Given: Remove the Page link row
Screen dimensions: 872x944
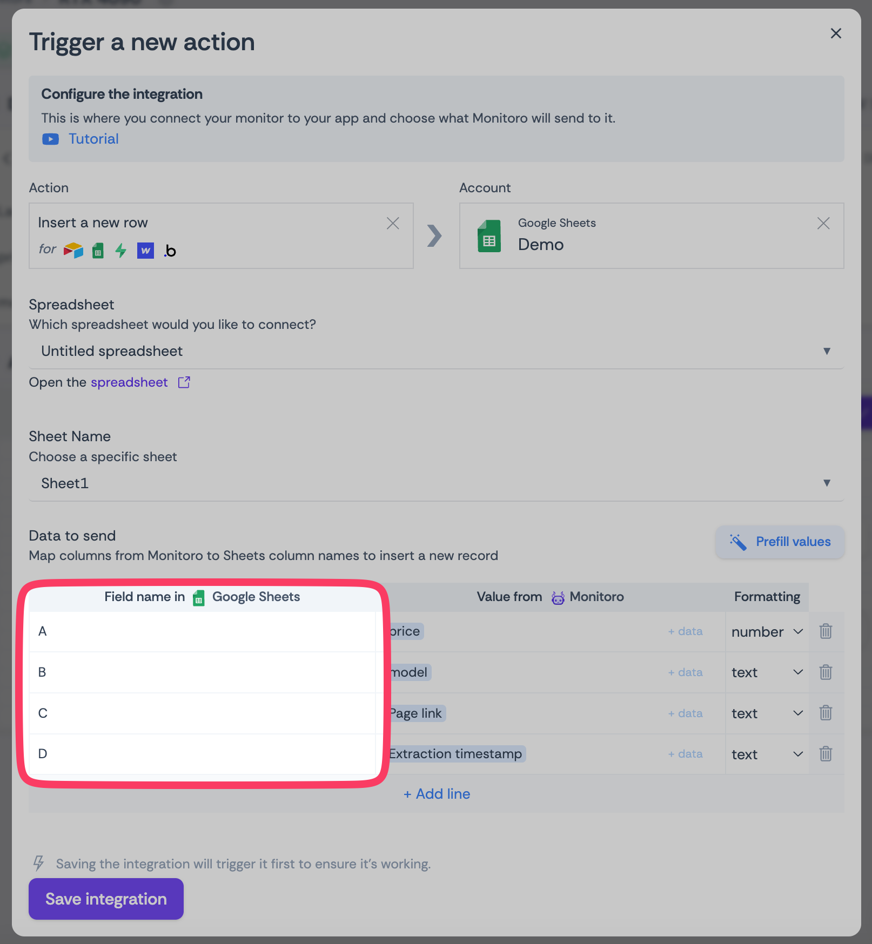Looking at the screenshot, I should (x=826, y=713).
